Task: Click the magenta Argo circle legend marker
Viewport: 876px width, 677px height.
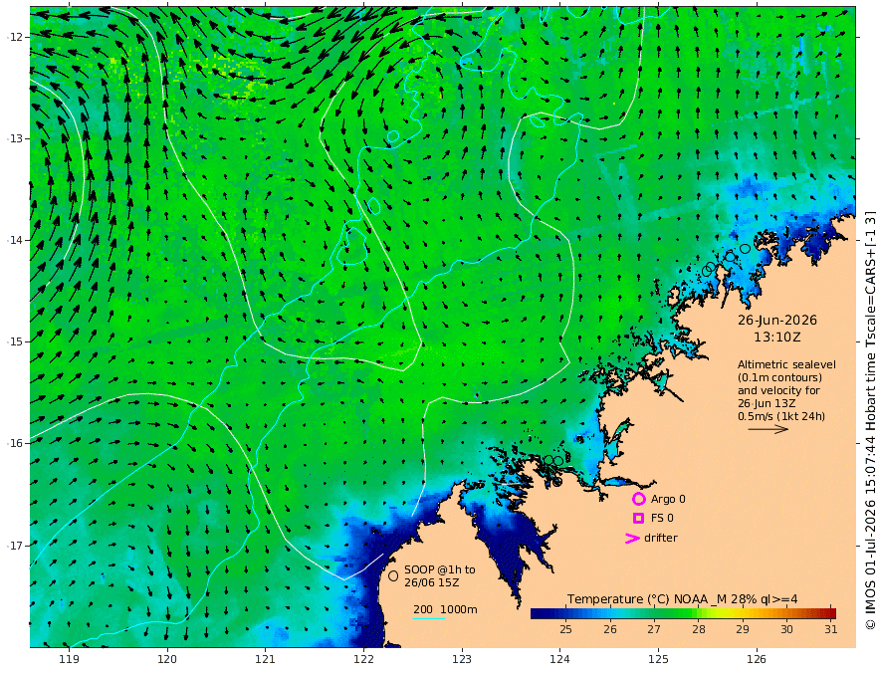Action: tap(638, 499)
